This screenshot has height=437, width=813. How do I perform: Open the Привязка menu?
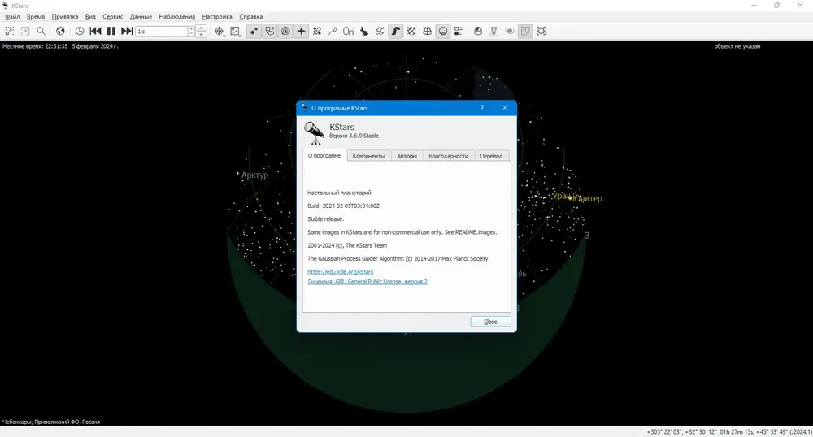pyautogui.click(x=65, y=16)
